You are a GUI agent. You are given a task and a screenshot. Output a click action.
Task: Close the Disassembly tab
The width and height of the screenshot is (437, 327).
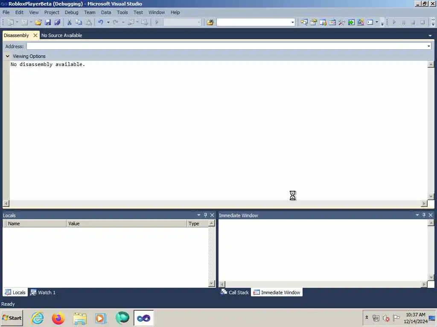point(35,35)
